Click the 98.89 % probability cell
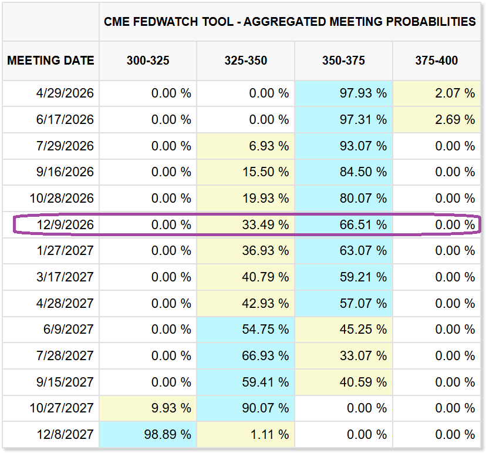The image size is (486, 453). 169,435
